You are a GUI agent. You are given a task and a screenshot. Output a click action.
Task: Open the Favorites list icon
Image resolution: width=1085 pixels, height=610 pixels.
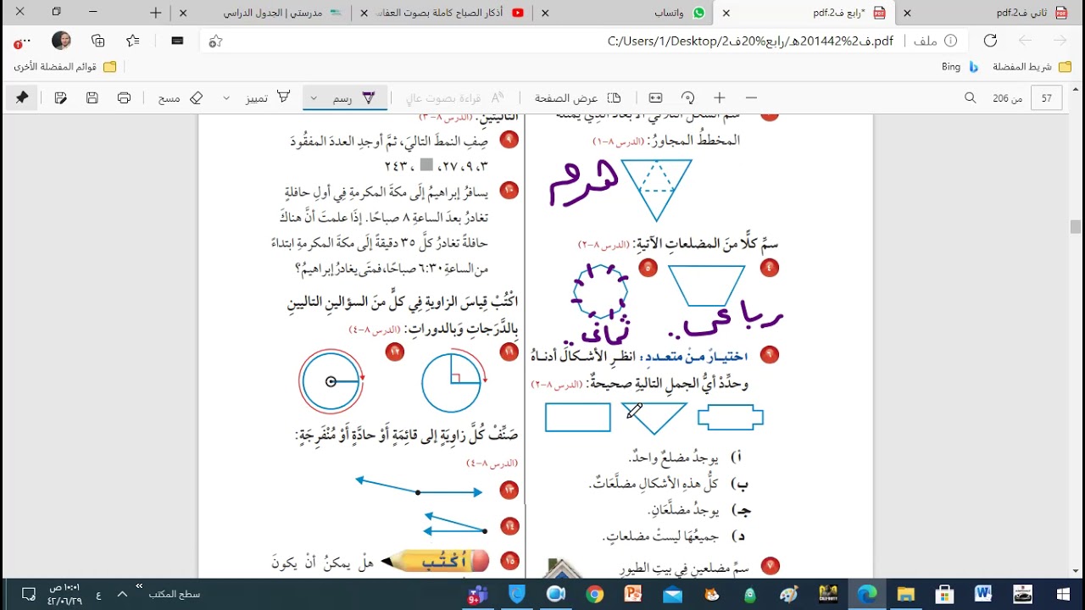[x=133, y=41]
